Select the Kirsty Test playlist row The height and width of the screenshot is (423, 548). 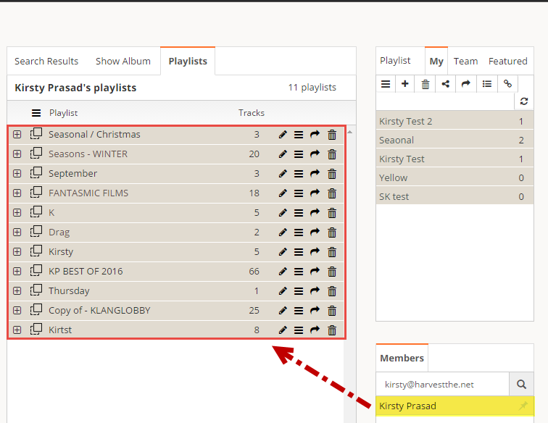click(454, 159)
